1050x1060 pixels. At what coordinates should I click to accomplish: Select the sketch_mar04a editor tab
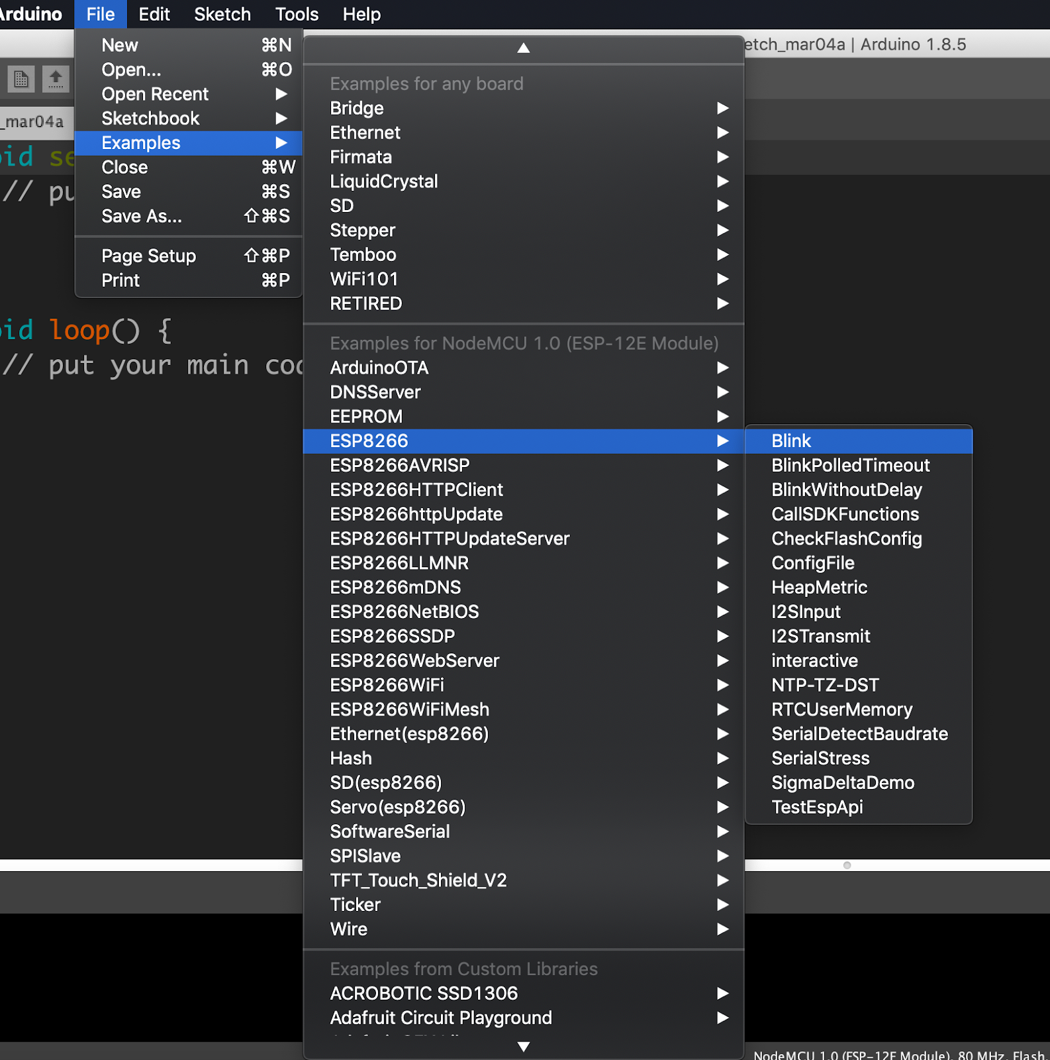34,122
